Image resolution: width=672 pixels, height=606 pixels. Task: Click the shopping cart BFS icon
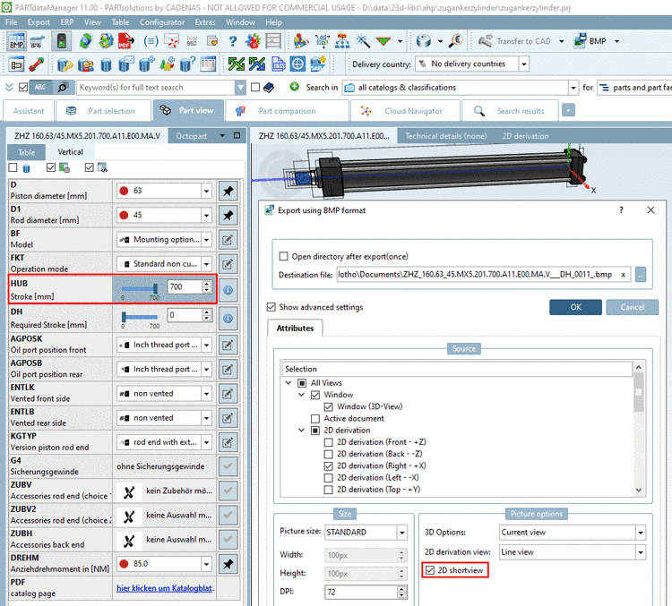pyautogui.click(x=38, y=41)
